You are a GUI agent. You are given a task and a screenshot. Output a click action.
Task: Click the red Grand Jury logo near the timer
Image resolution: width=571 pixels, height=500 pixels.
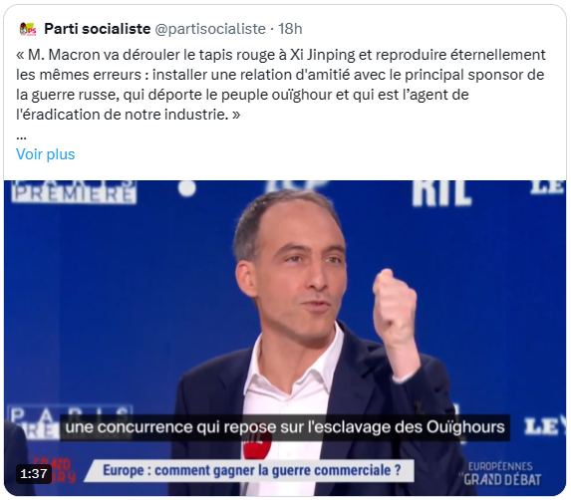55,470
